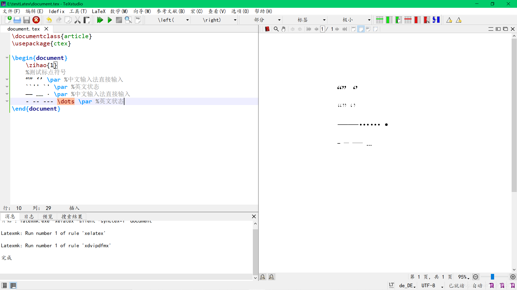Click the magnifier tool in PDF viewer
The image size is (517, 290).
click(x=276, y=29)
